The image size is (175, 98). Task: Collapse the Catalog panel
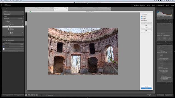(x=3, y=10)
